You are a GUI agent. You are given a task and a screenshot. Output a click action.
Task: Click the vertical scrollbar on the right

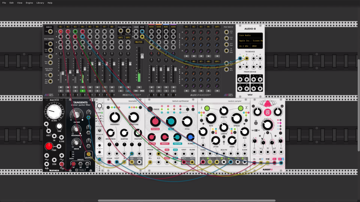[359, 105]
